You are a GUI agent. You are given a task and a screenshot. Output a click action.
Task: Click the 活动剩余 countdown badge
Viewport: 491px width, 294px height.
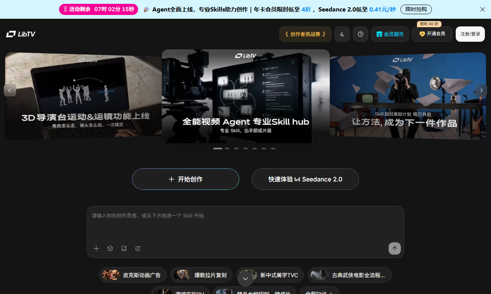(x=99, y=9)
